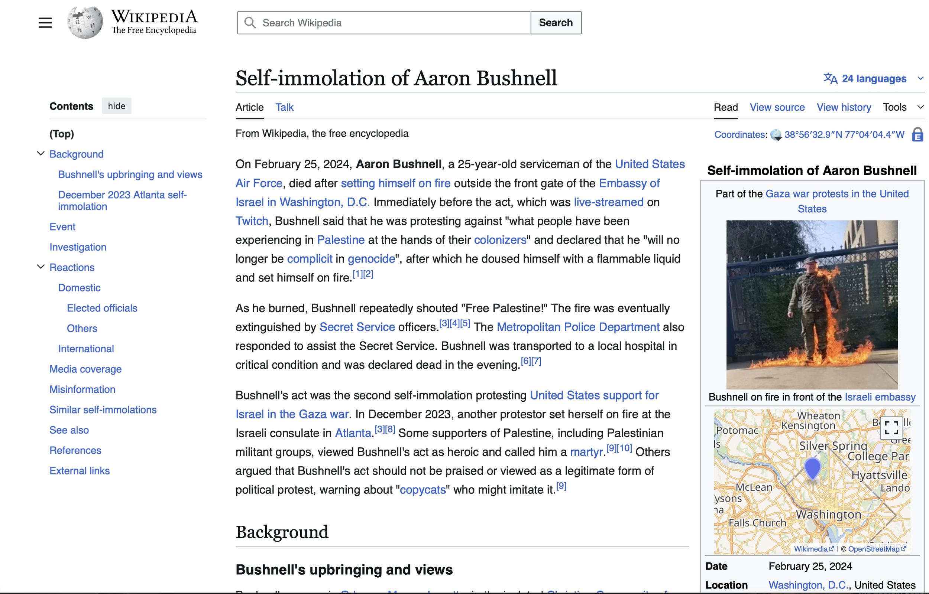Click the extended protection padlock icon
Image resolution: width=929 pixels, height=594 pixels.
point(917,135)
